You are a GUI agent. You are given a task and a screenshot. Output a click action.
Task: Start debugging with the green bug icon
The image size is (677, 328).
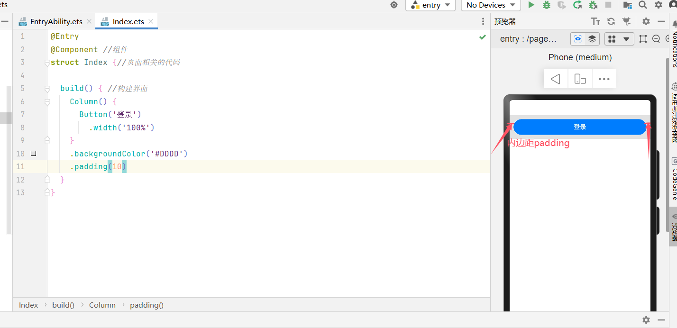click(x=547, y=5)
